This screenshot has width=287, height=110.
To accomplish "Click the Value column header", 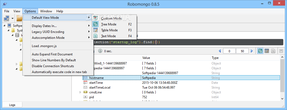I will point(176,58).
